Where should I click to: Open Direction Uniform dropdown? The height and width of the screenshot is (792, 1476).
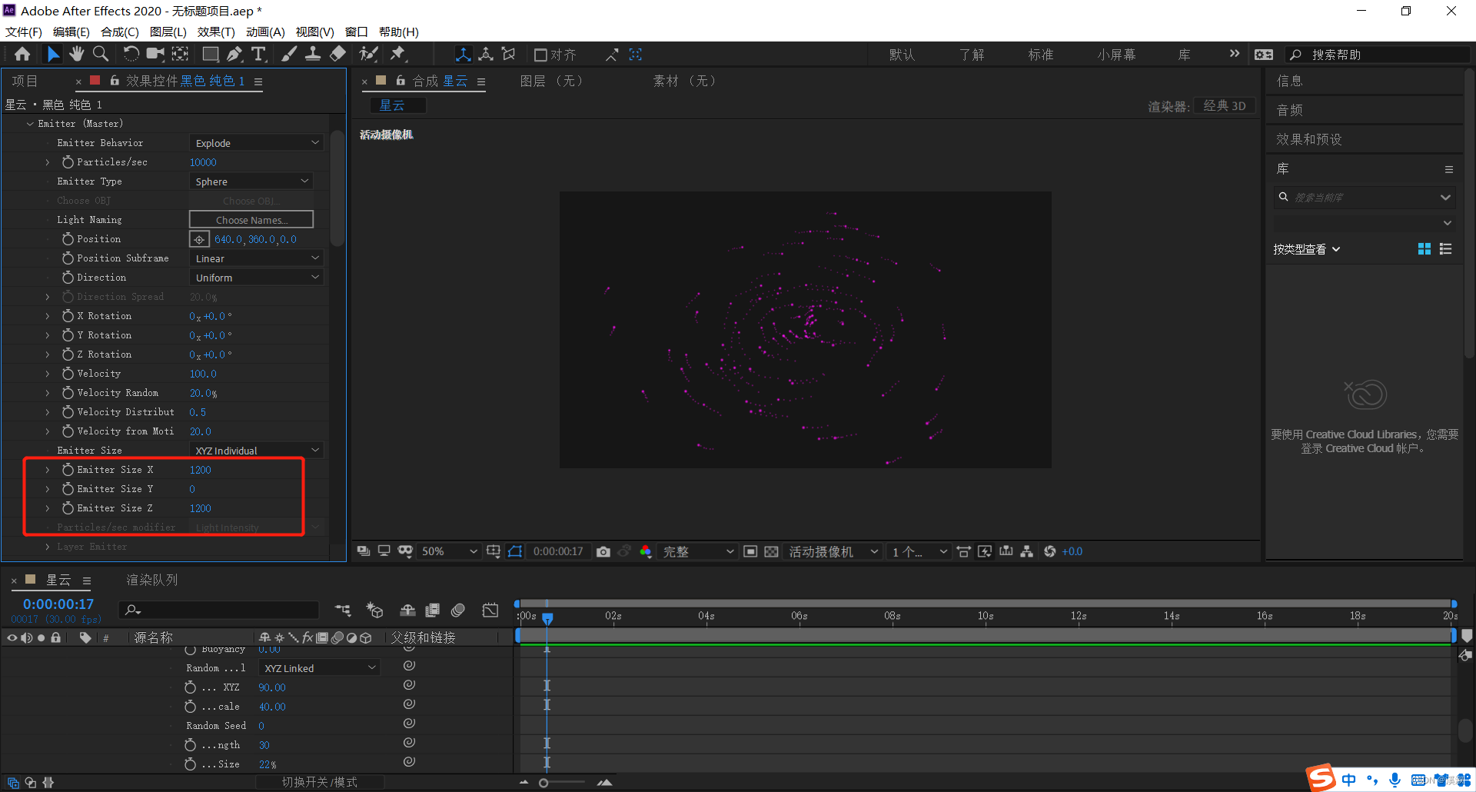pos(256,278)
